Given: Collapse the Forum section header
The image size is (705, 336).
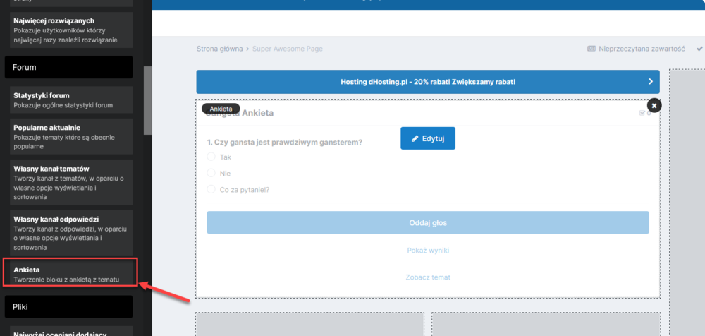Looking at the screenshot, I should click(68, 67).
